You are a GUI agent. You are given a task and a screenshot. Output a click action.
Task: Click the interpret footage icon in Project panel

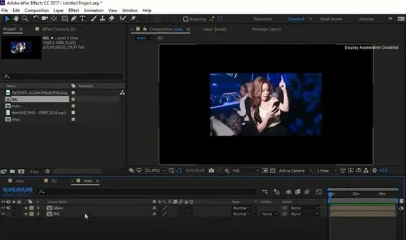click(4, 171)
